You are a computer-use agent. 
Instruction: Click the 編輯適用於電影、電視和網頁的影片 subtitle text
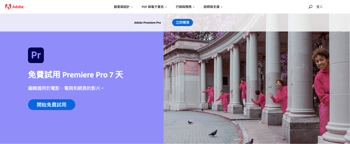[x=66, y=88]
